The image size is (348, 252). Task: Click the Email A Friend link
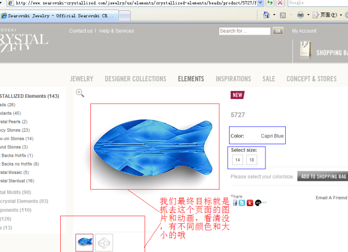point(331,198)
